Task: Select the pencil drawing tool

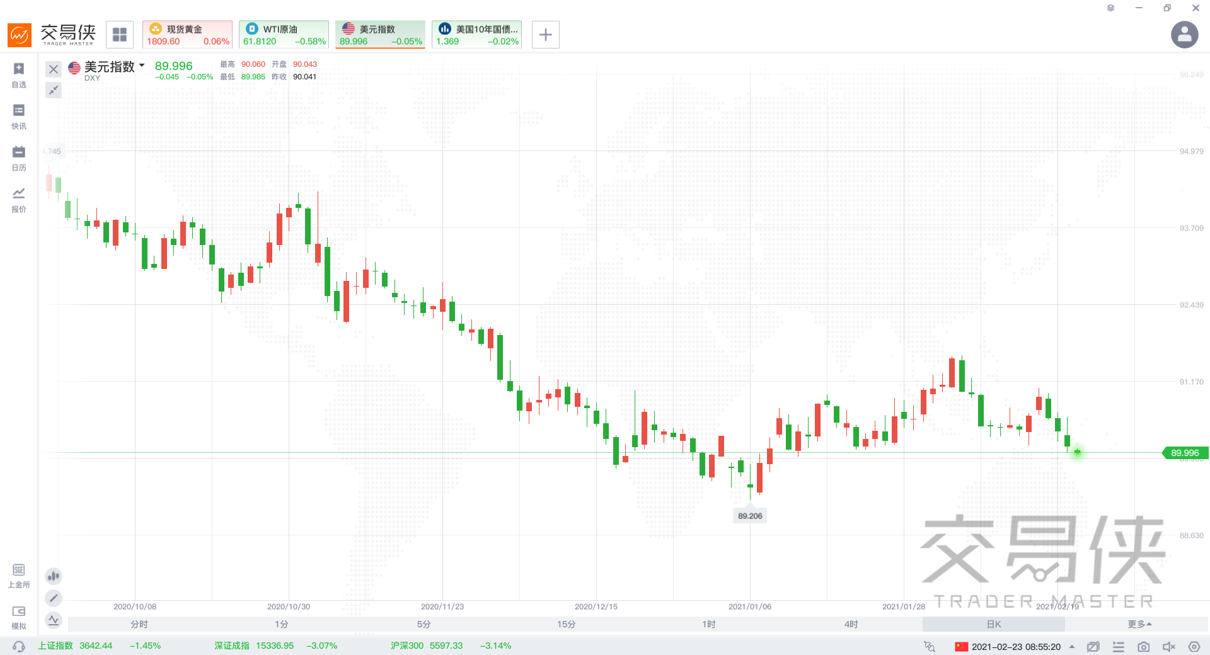Action: pos(54,598)
